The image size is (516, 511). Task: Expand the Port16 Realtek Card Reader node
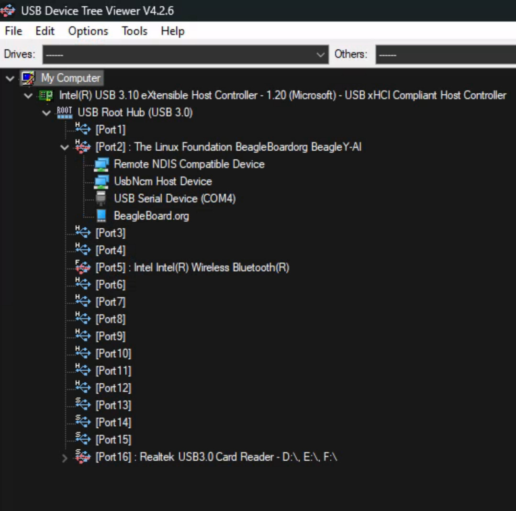65,458
